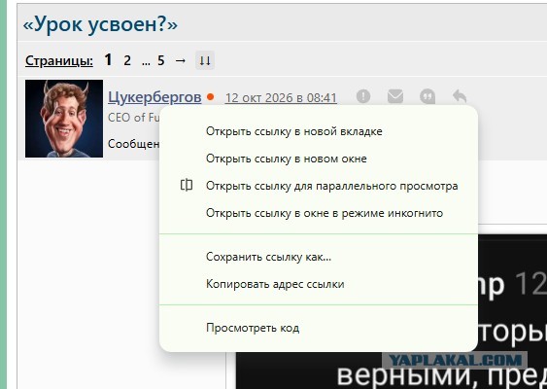Click the reply arrow icon

(x=460, y=96)
